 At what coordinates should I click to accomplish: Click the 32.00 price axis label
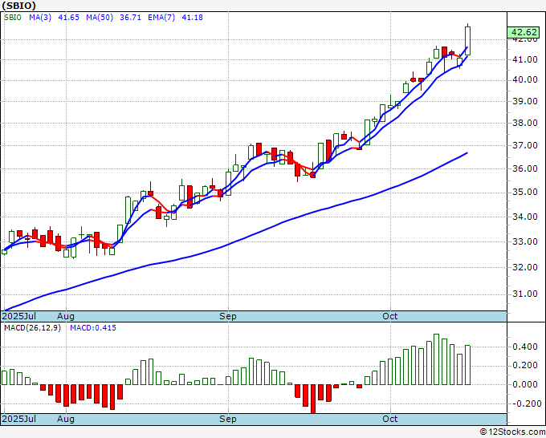point(525,267)
